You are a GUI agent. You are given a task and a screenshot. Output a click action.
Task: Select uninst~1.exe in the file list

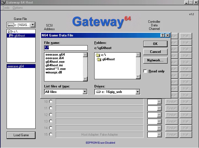click(x=56, y=69)
